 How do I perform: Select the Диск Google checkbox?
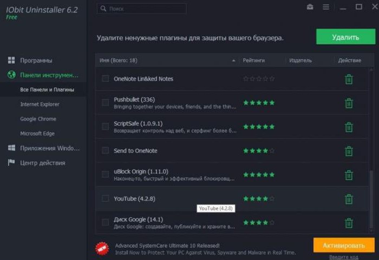coord(105,222)
